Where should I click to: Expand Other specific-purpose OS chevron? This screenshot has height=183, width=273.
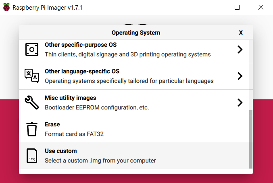coord(240,49)
